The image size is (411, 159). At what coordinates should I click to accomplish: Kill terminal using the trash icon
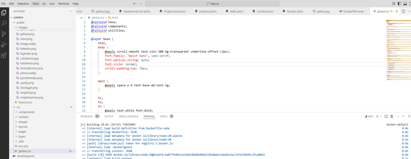392,116
